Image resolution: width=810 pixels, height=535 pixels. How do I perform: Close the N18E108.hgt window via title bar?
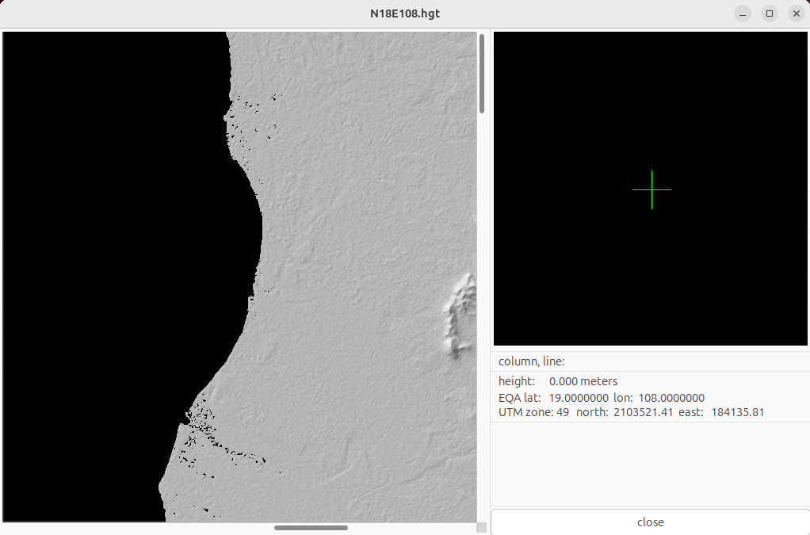(x=796, y=13)
